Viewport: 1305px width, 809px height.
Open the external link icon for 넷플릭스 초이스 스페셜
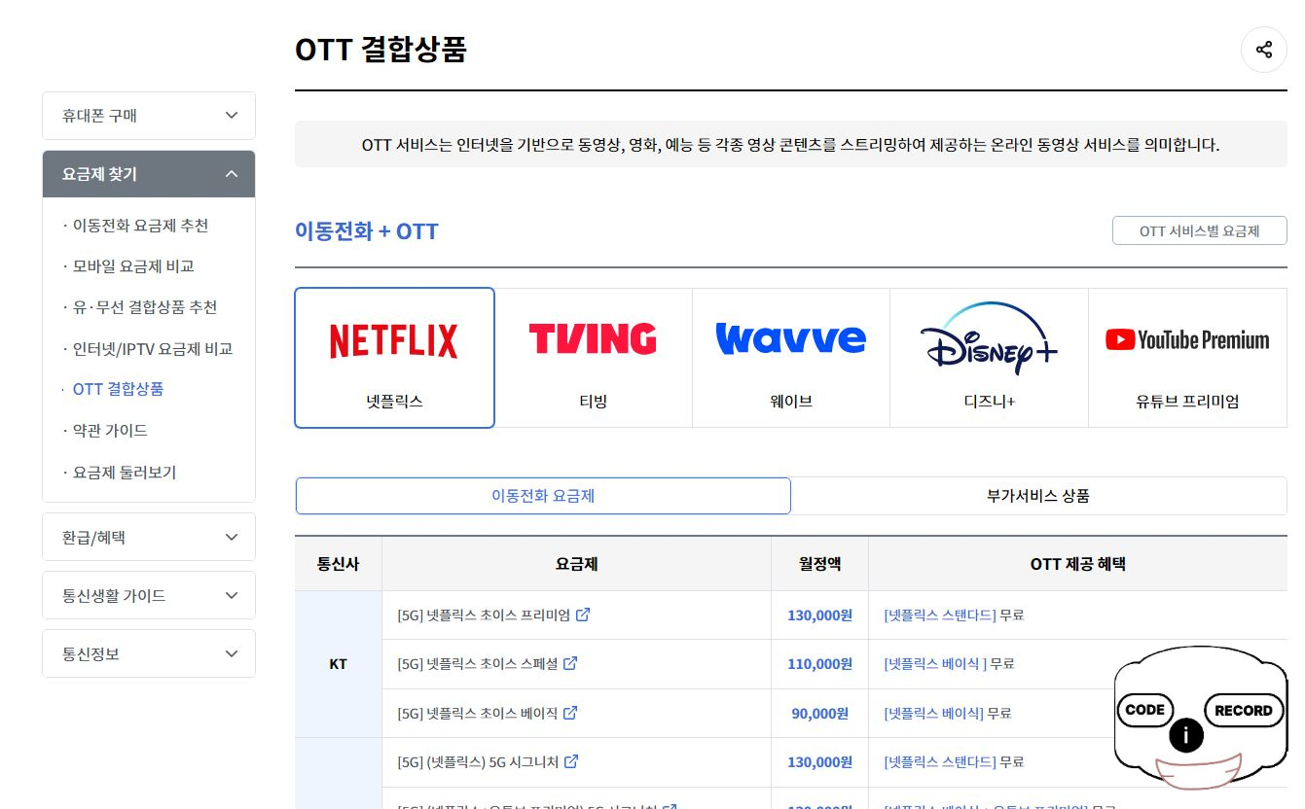[x=571, y=663]
